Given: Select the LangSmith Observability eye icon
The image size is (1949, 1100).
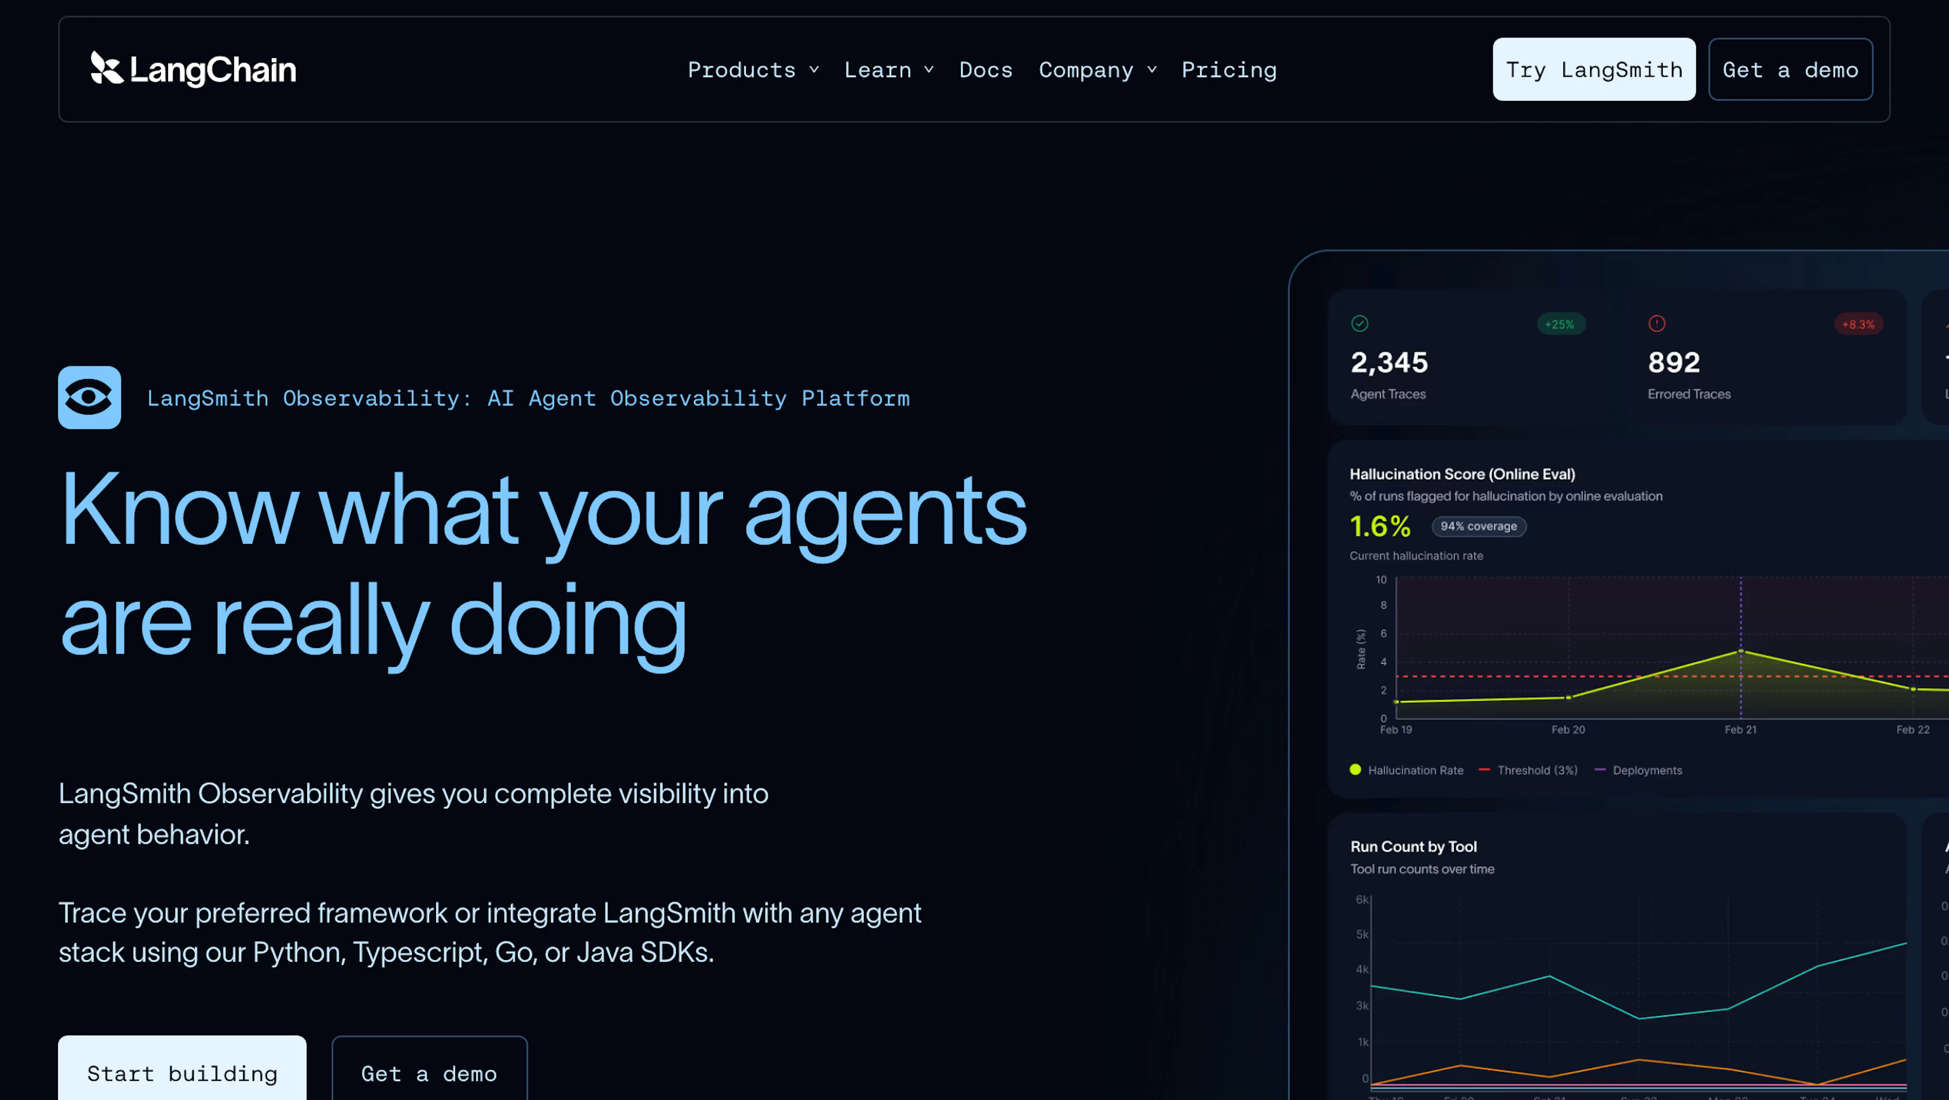Looking at the screenshot, I should tap(89, 398).
